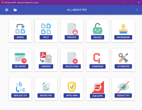The width and height of the screenshot is (142, 110).
Task: Click the OUR APPS button
Action: point(98,96)
